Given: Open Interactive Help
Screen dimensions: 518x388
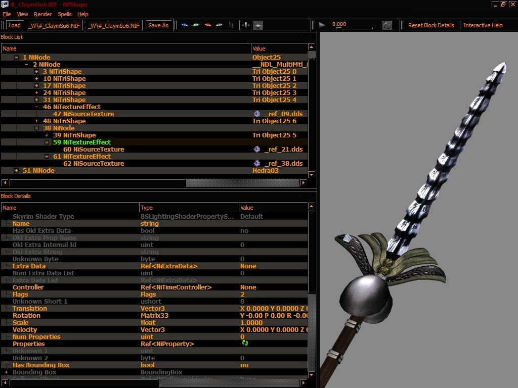Looking at the screenshot, I should click(483, 25).
